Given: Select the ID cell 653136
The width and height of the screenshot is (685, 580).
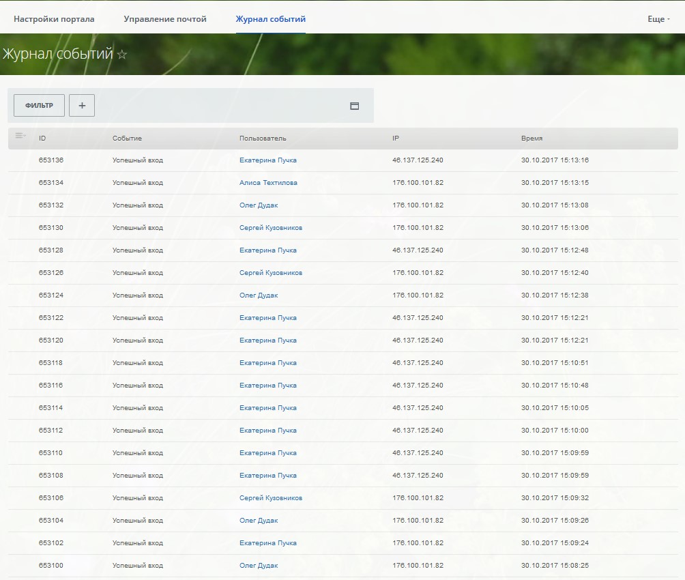Looking at the screenshot, I should (51, 160).
